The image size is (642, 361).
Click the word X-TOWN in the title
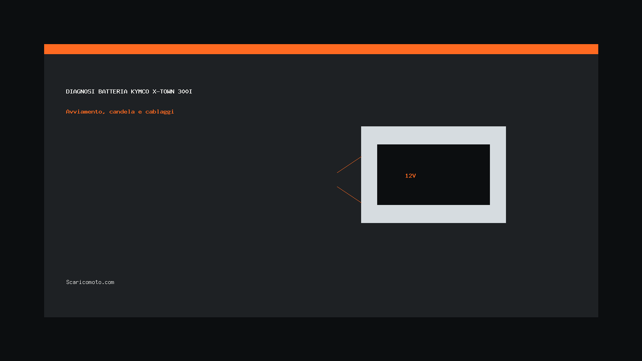coord(163,91)
